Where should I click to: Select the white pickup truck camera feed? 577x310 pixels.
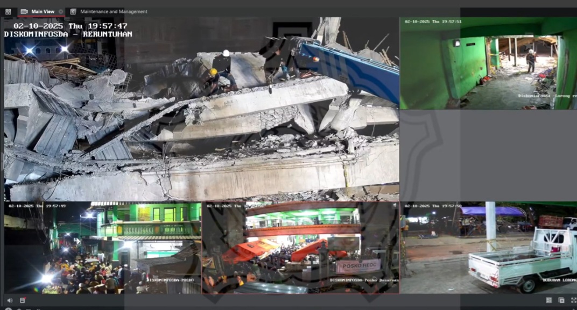coord(488,247)
